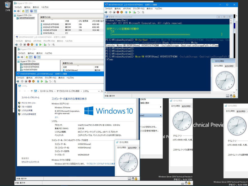Open システムの詳細設定 link in System window
248x186 pixels.
click(x=29, y=114)
